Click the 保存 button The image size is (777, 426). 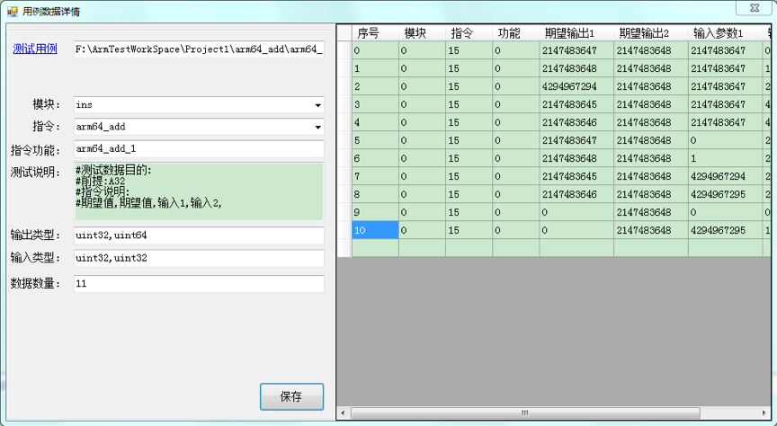click(x=291, y=396)
